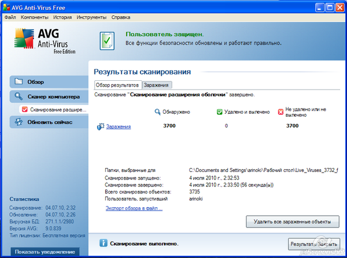Maximize the AVG window

coord(330,8)
